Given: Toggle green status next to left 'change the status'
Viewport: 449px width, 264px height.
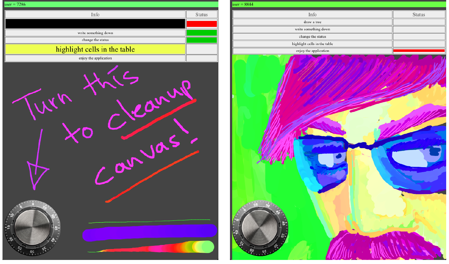Looking at the screenshot, I should tap(201, 40).
